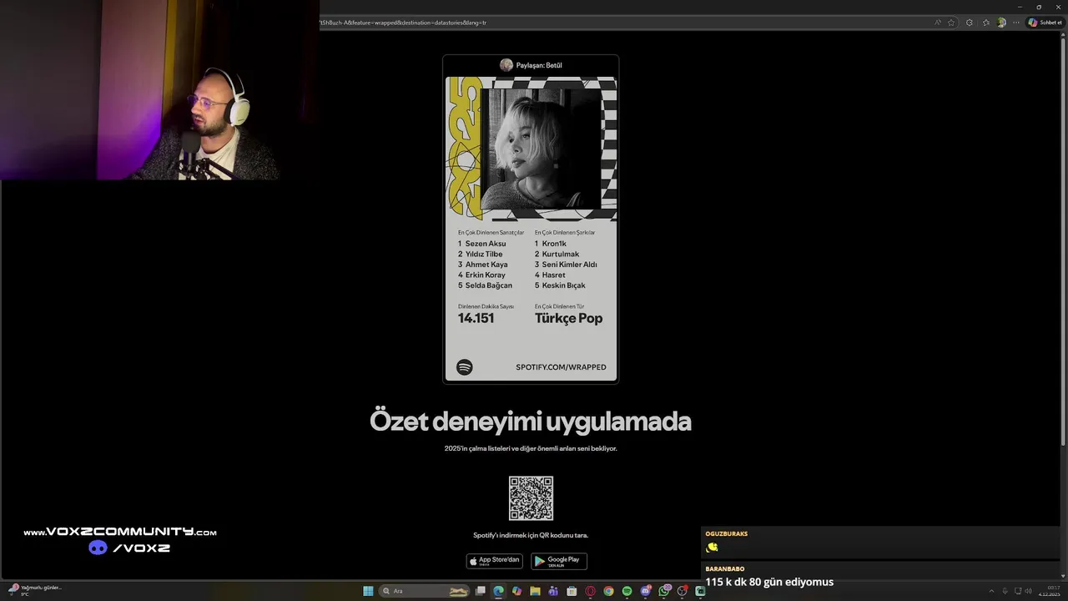Show hidden system tray icons chevron
The image size is (1068, 601).
(992, 591)
